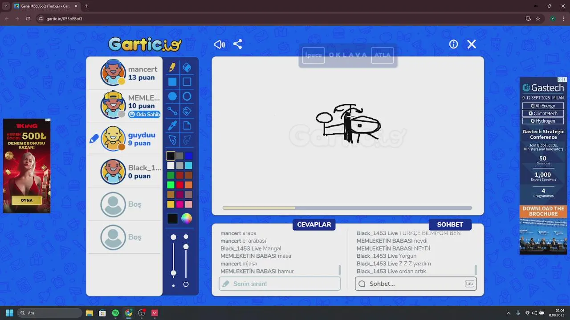The image size is (570, 320).
Task: Click the current color preview box
Action: click(x=172, y=219)
